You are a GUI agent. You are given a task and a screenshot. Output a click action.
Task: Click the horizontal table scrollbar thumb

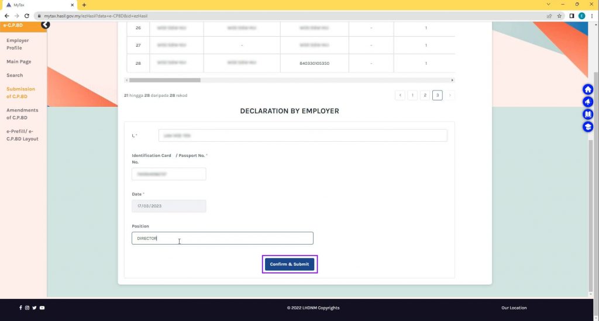pos(164,80)
